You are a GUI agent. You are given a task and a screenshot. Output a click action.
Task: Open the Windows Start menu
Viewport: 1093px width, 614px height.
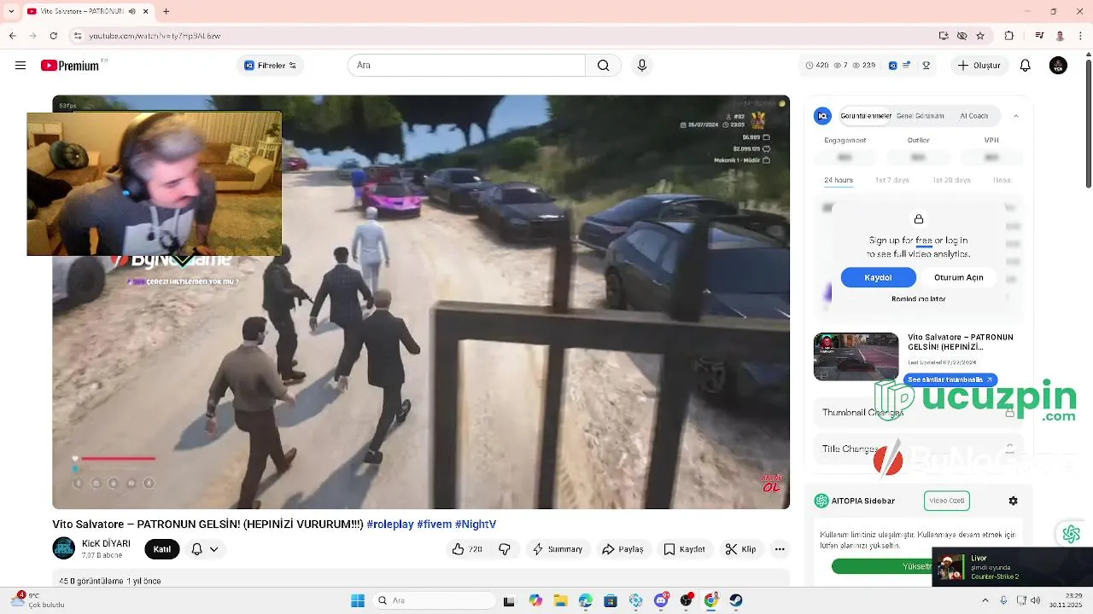(358, 600)
